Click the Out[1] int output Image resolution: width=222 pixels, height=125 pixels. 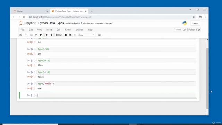(x=40, y=42)
